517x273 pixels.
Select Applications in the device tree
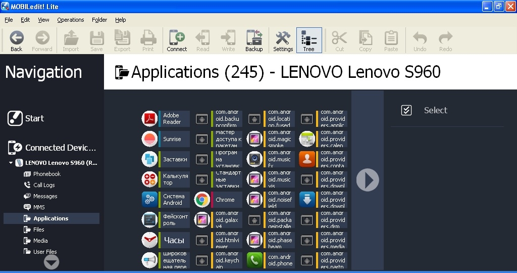point(51,218)
